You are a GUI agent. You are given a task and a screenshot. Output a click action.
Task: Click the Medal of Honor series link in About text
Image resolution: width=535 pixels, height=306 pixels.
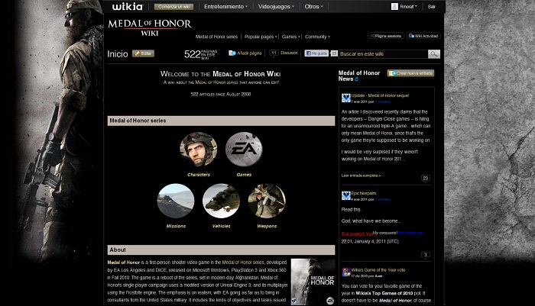point(243,263)
